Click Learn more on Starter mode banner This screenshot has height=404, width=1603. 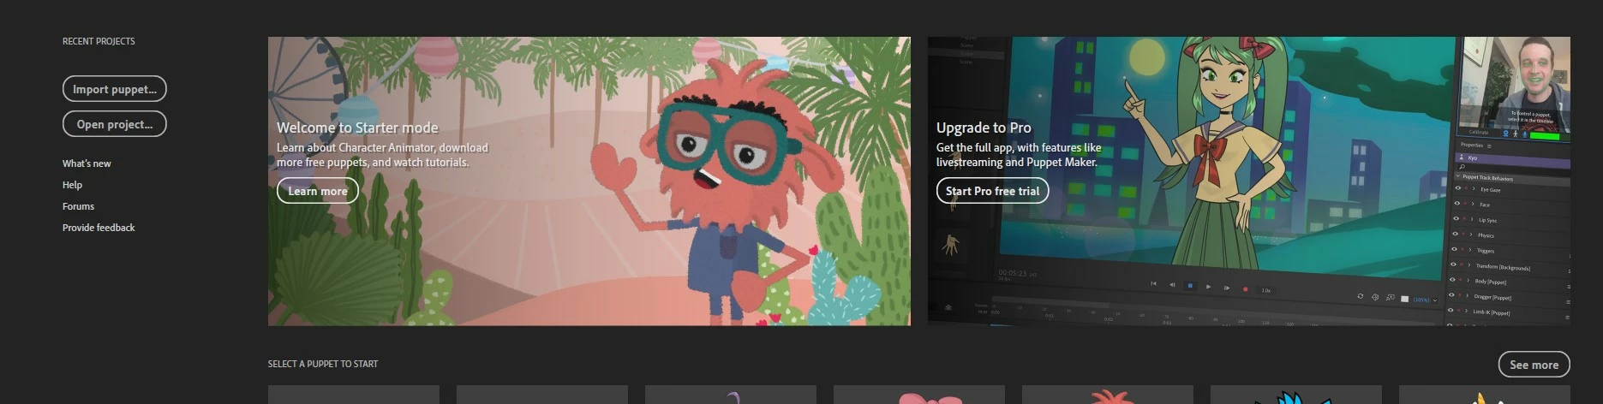click(318, 191)
